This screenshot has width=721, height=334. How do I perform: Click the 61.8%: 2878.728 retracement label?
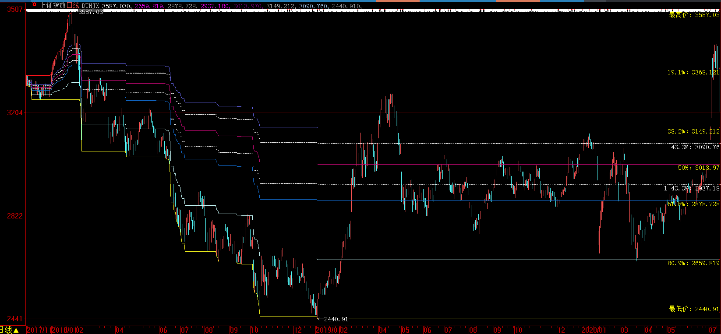pyautogui.click(x=693, y=204)
